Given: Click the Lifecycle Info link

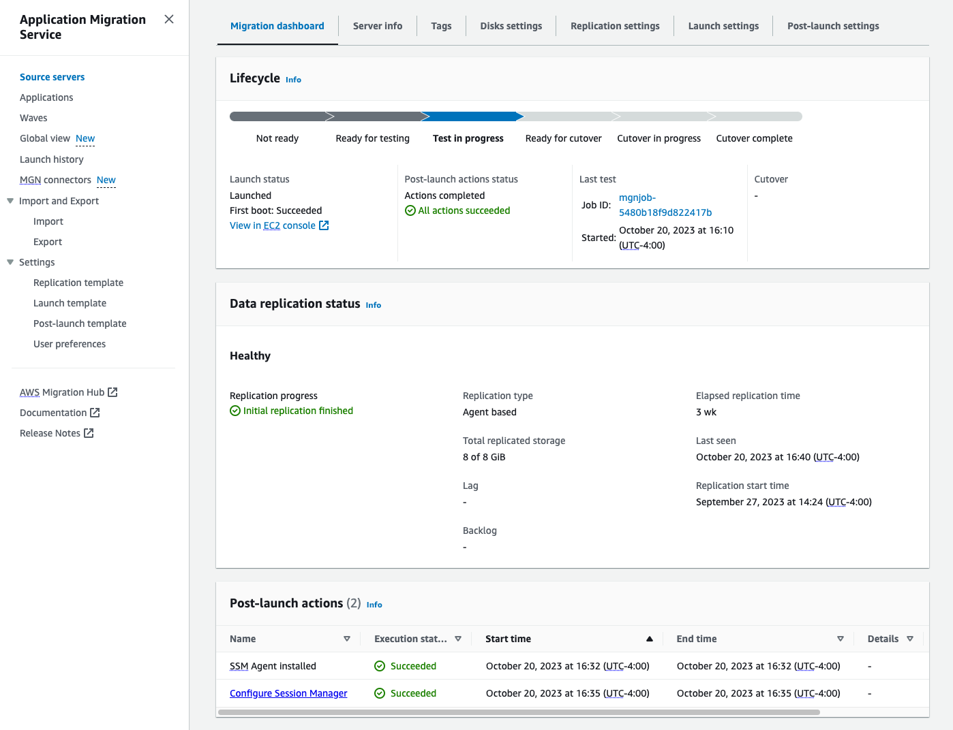Looking at the screenshot, I should pos(293,80).
